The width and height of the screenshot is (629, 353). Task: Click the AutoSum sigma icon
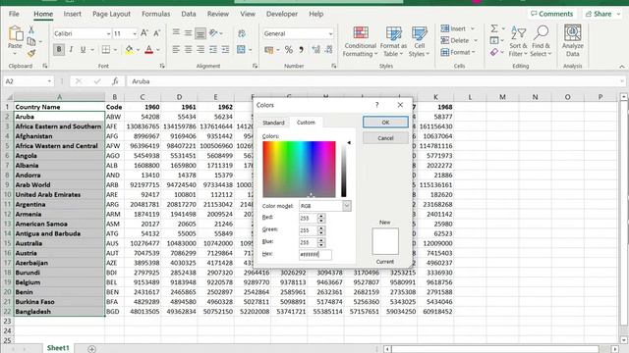494,28
